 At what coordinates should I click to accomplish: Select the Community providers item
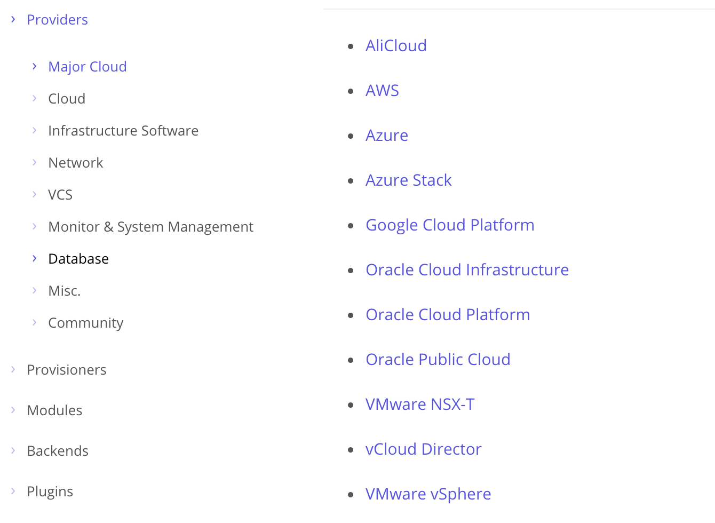pos(85,323)
